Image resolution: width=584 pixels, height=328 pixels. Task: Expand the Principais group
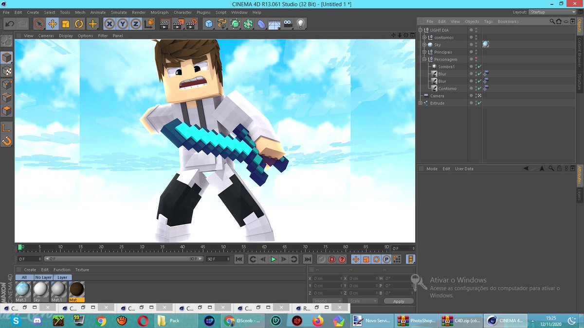point(424,52)
